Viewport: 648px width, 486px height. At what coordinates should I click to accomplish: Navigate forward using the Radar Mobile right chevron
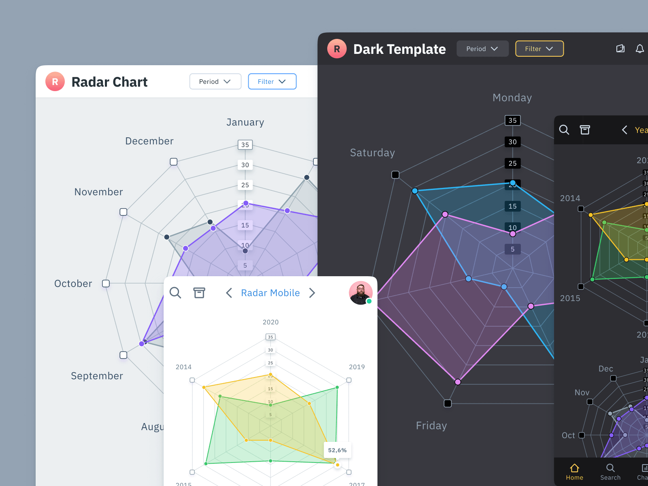[312, 293]
